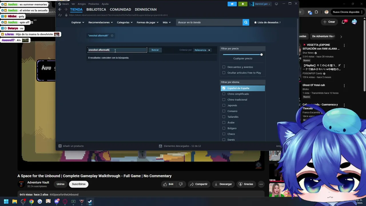This screenshot has width=366, height=206.
Task: Check the Búlgaro language filter
Action: pyautogui.click(x=224, y=128)
